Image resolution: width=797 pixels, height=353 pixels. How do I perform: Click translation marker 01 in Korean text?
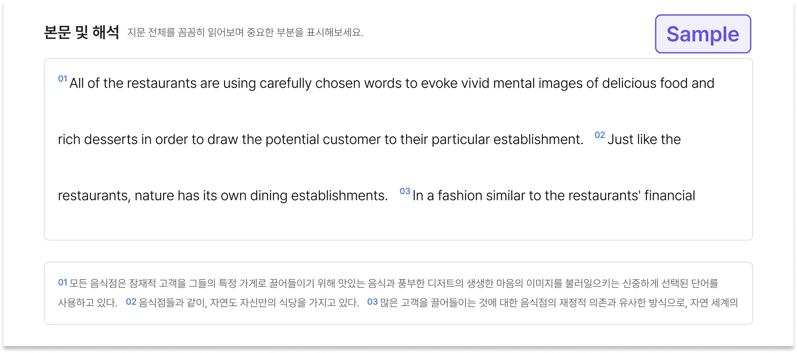[63, 282]
